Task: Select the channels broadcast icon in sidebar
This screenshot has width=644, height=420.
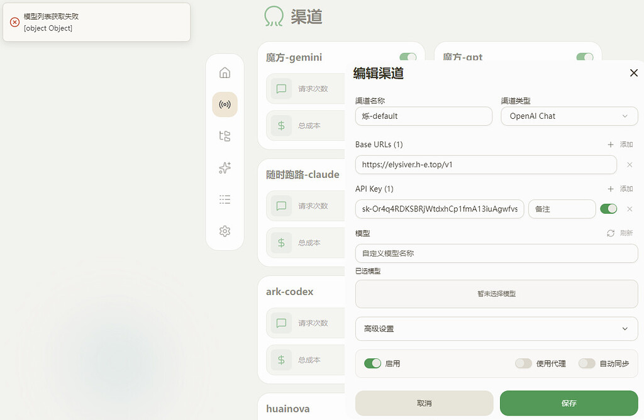Action: pos(225,104)
